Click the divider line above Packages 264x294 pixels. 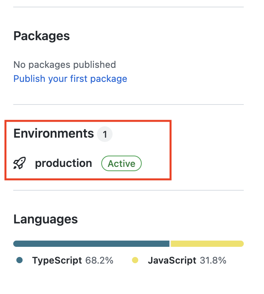click(128, 7)
